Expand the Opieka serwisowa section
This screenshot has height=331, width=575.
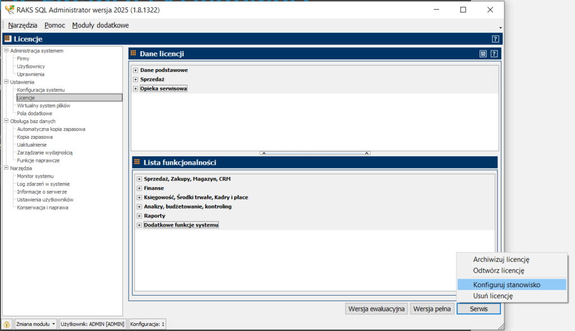coord(135,88)
